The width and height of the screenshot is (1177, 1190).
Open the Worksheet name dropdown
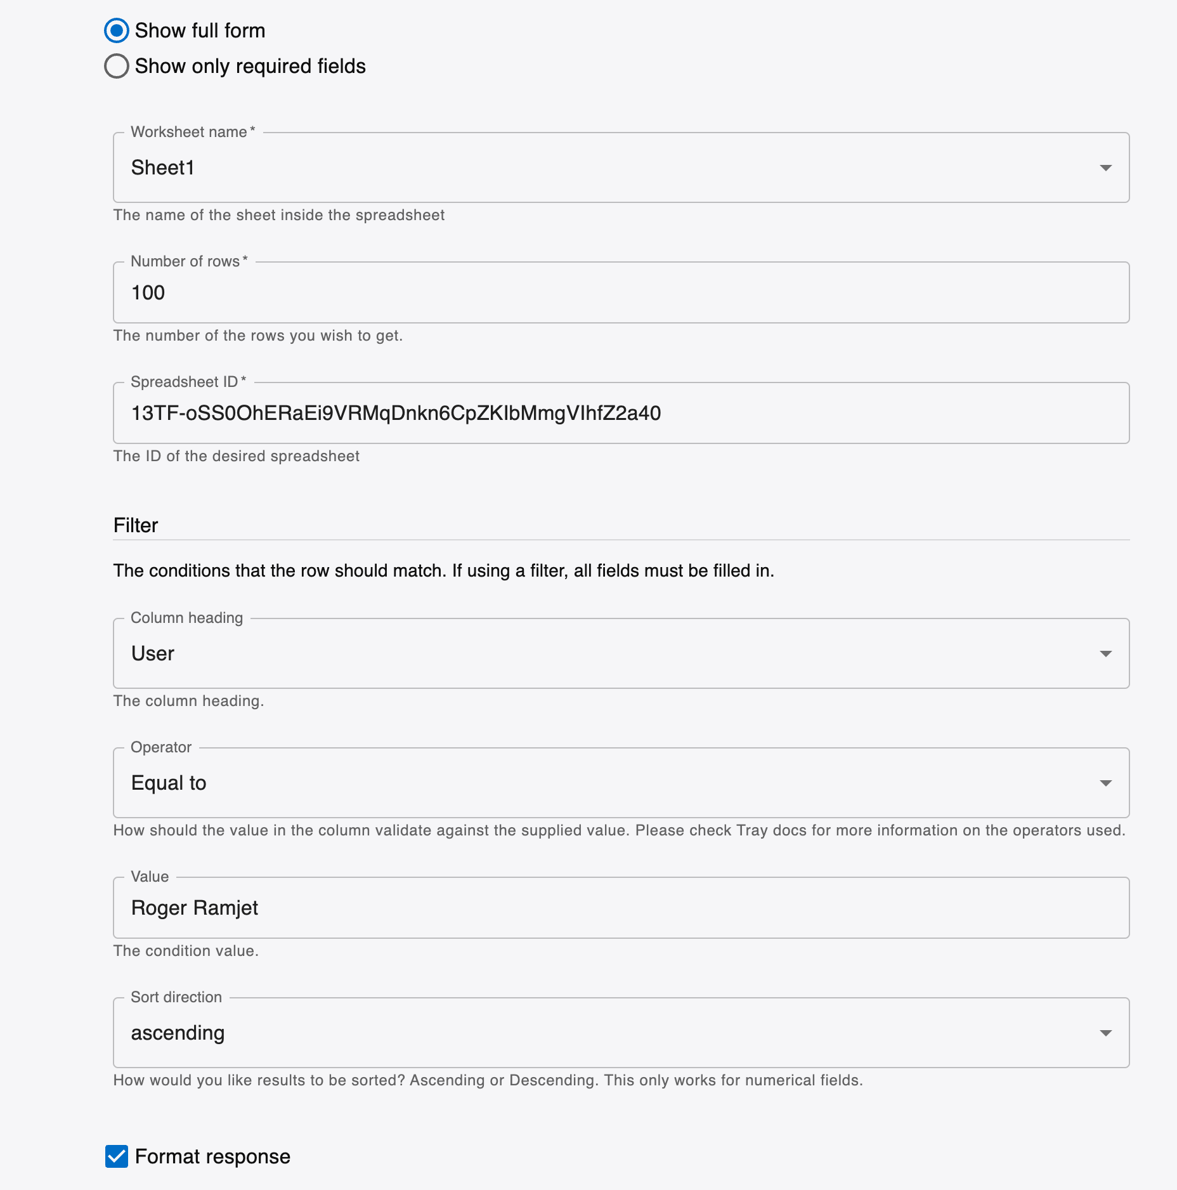pos(1105,167)
